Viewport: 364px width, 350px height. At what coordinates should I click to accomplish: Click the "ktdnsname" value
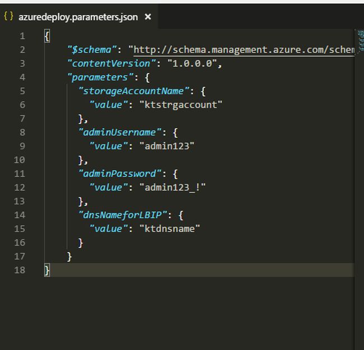click(x=170, y=229)
